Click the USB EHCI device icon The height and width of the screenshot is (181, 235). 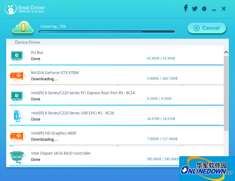(x=17, y=116)
